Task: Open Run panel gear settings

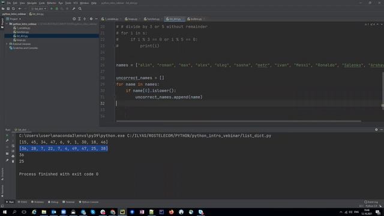Action: [376, 130]
